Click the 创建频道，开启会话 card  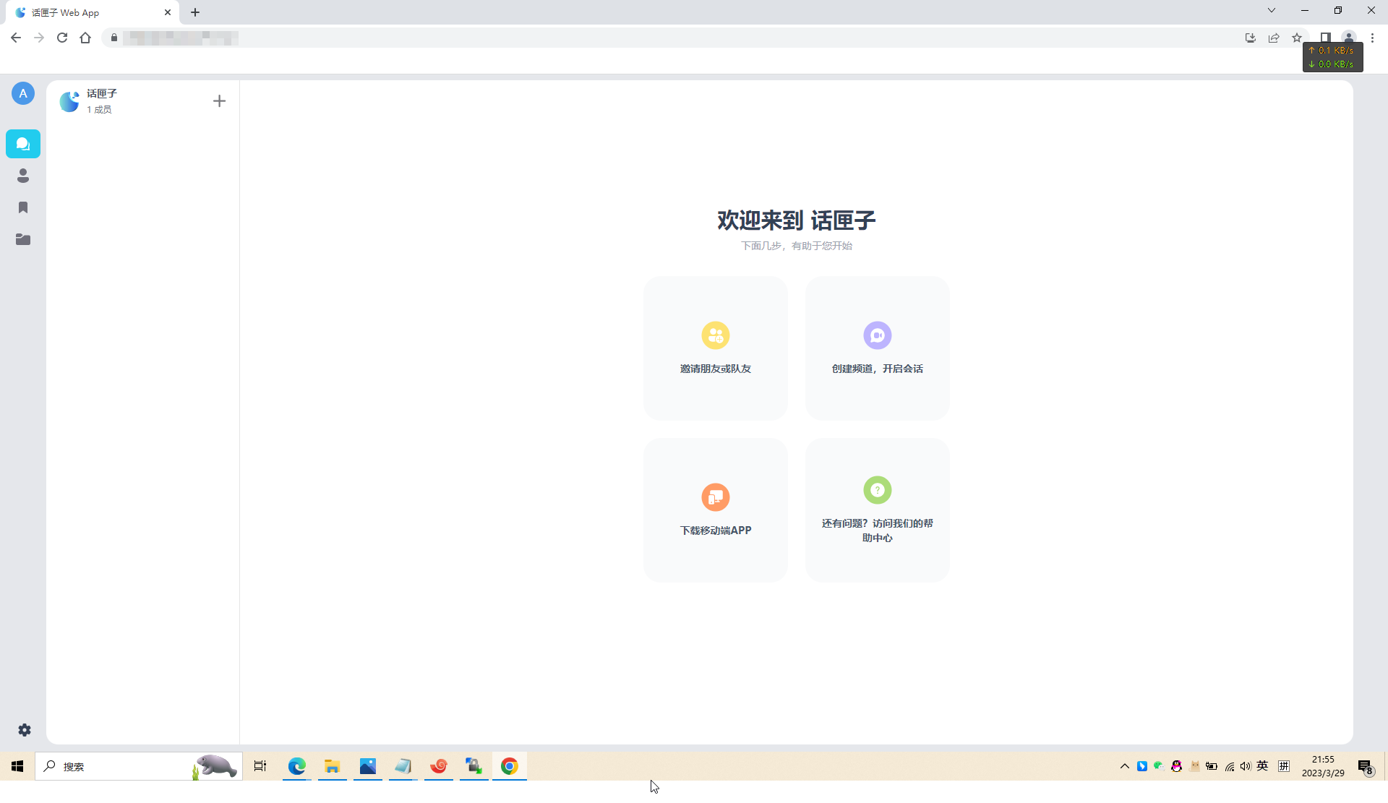tap(877, 348)
